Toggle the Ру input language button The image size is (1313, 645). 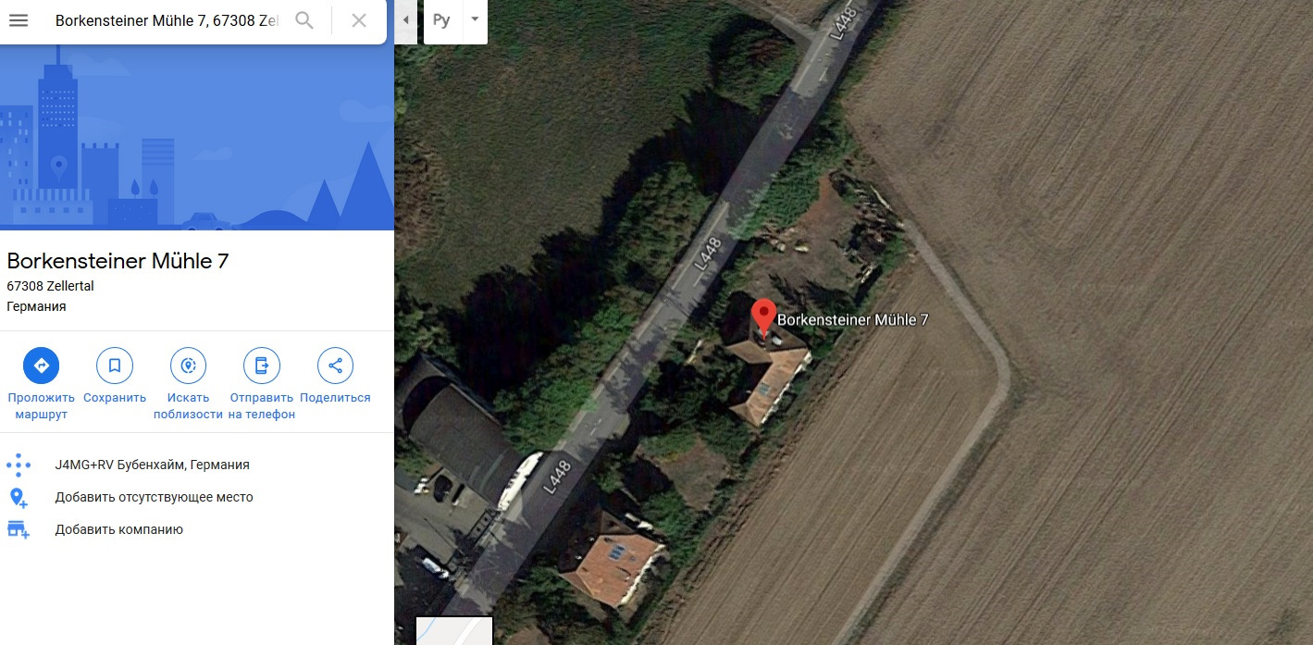[442, 20]
